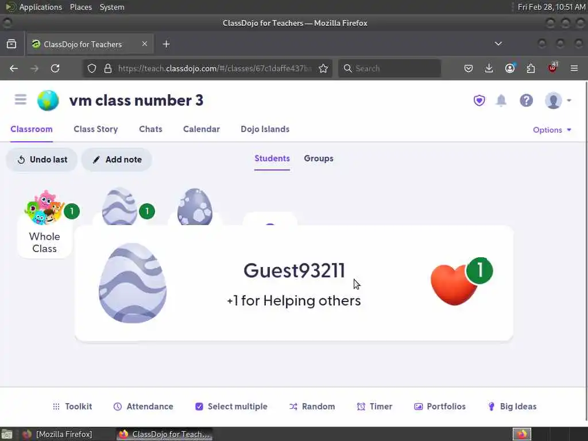Go back in Firefox
This screenshot has height=441, width=588.
coord(14,68)
